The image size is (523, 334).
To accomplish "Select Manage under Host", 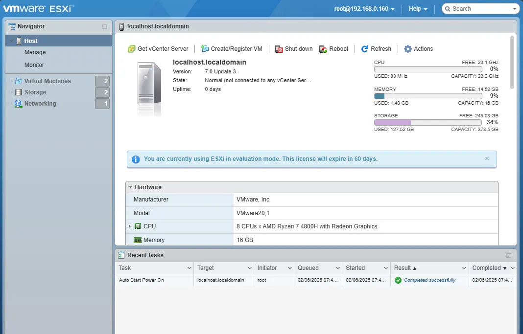I will click(x=35, y=52).
